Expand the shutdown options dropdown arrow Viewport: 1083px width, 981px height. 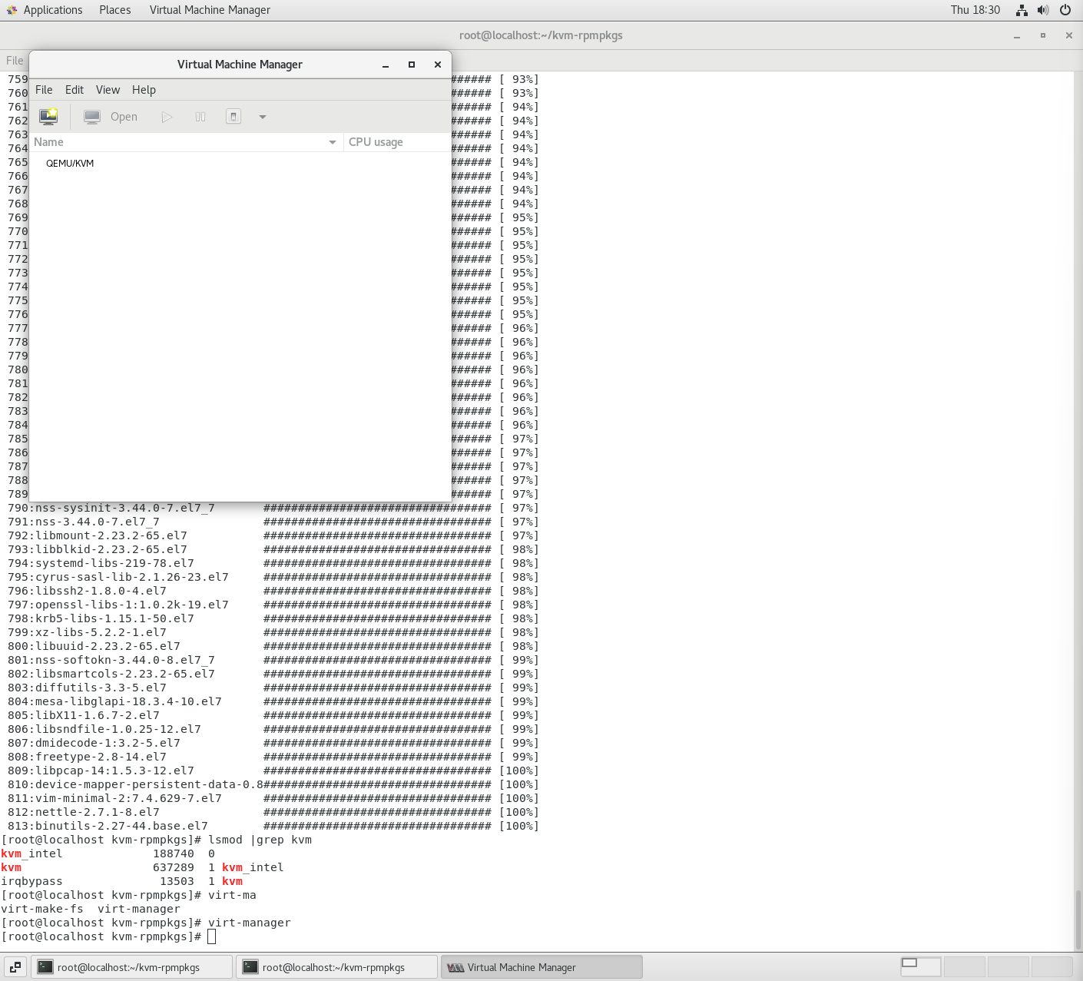pyautogui.click(x=263, y=117)
